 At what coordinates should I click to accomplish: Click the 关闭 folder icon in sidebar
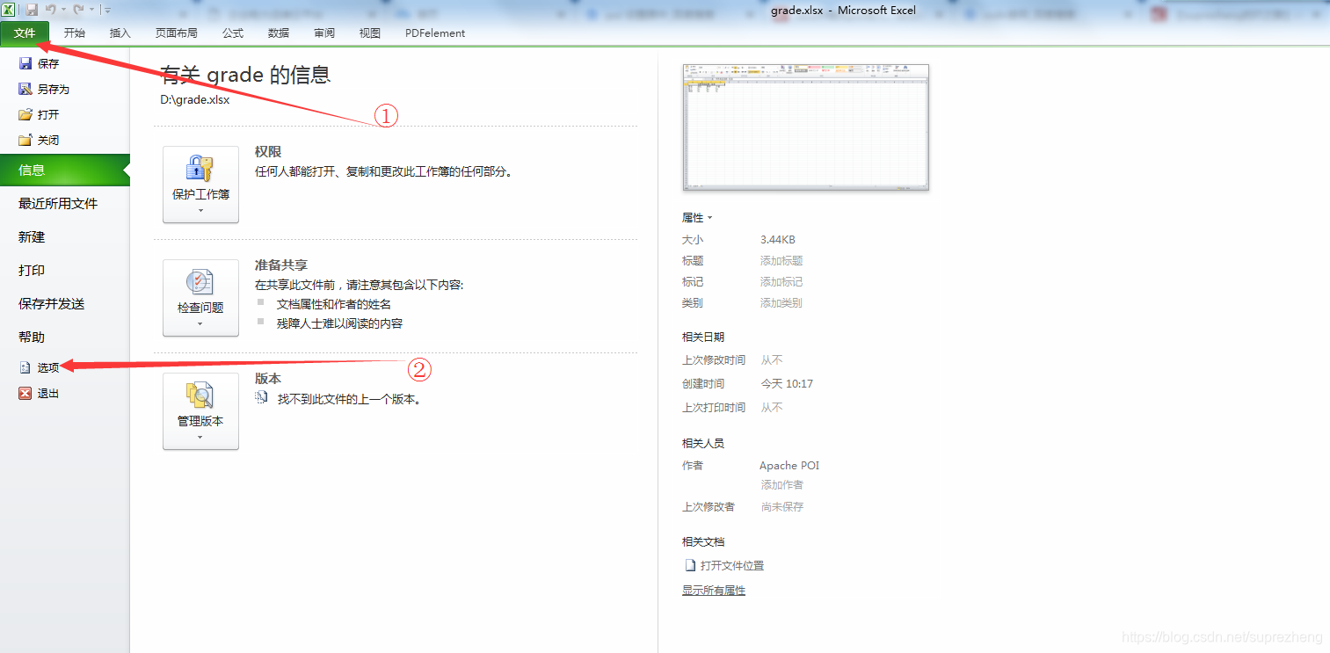pos(25,140)
